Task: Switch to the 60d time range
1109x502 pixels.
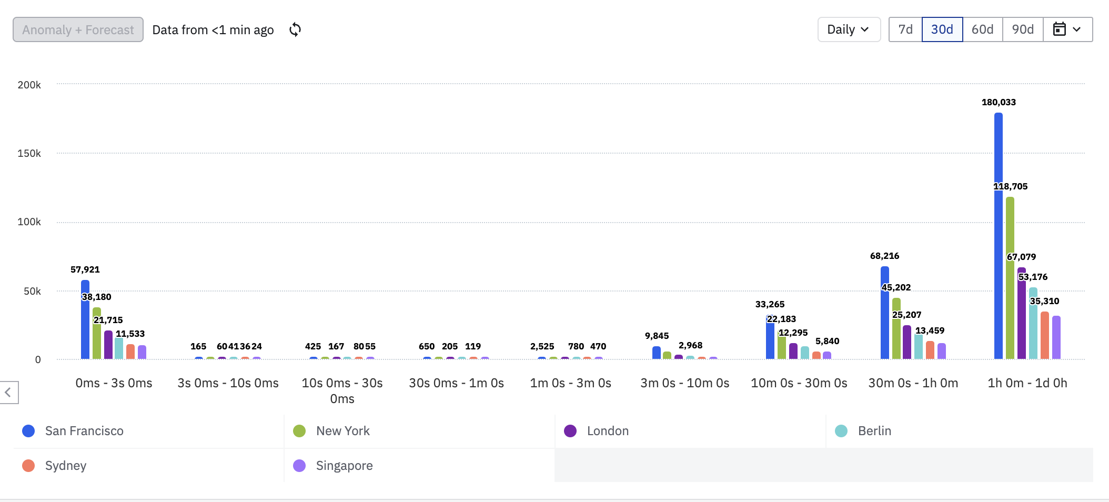Action: point(982,29)
